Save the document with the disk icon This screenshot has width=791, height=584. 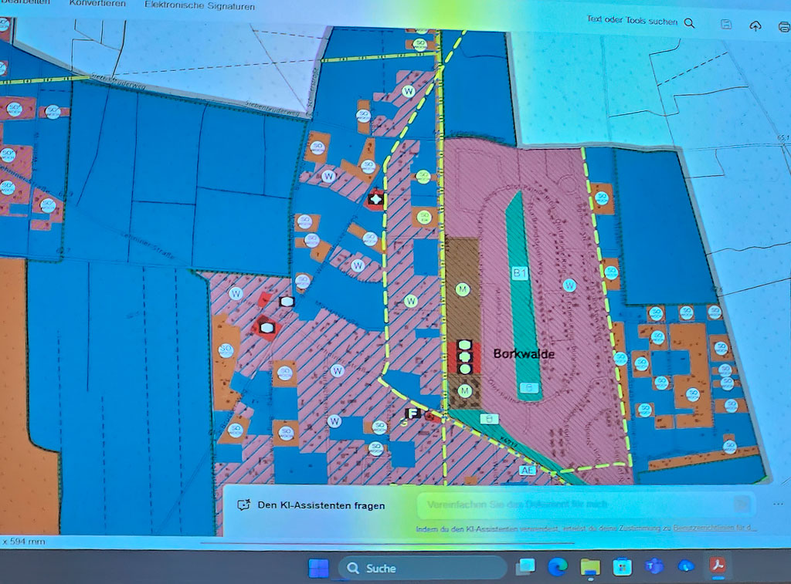(726, 25)
